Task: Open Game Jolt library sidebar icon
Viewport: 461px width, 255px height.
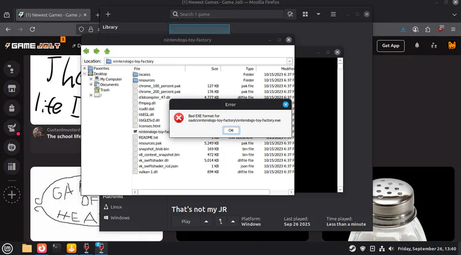Action: pyautogui.click(x=12, y=167)
